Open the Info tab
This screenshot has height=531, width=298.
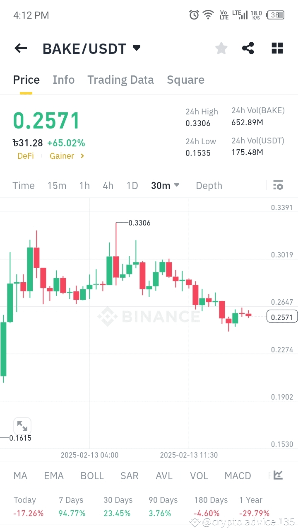pyautogui.click(x=63, y=80)
